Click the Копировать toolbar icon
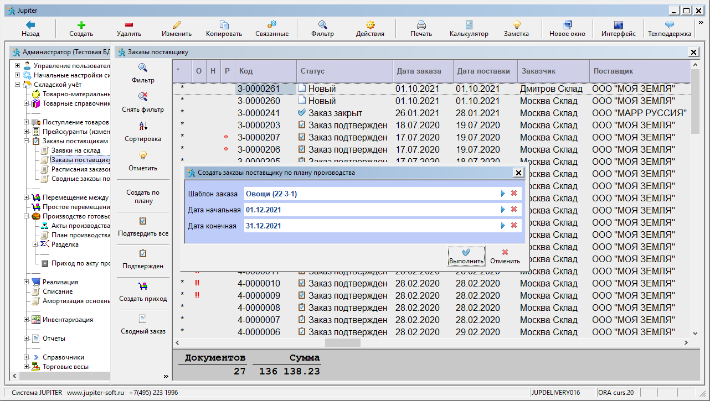The height and width of the screenshot is (401, 710). coord(224,25)
